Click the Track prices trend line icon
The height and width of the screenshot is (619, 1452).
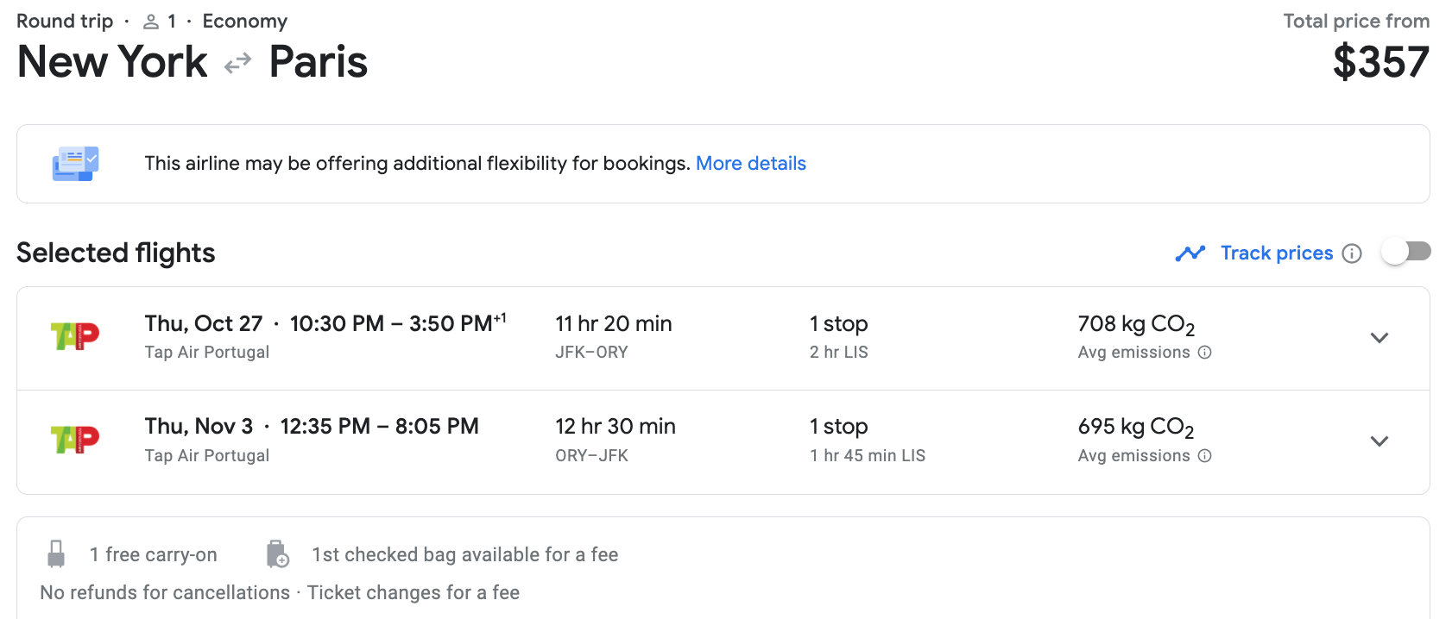[1190, 253]
